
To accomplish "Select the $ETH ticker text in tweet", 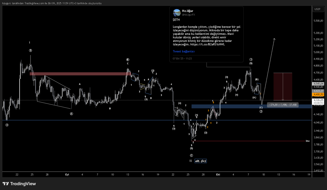I will click(176, 20).
